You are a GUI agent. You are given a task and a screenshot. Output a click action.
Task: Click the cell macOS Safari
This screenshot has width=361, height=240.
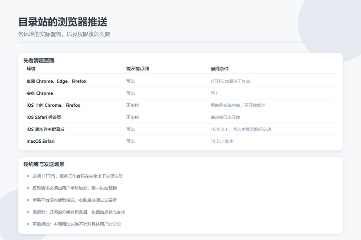tap(40, 141)
